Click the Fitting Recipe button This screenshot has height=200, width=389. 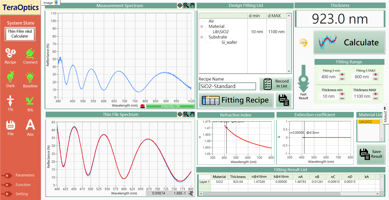coord(236,100)
